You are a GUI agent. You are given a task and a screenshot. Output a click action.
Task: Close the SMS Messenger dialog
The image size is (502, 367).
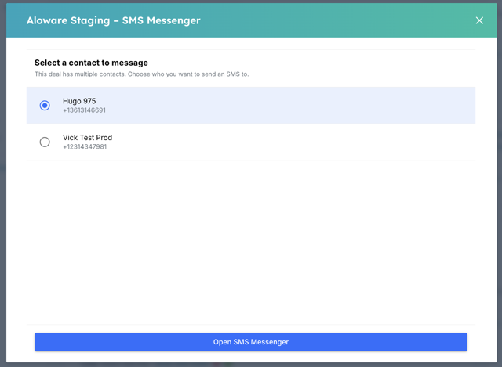479,20
